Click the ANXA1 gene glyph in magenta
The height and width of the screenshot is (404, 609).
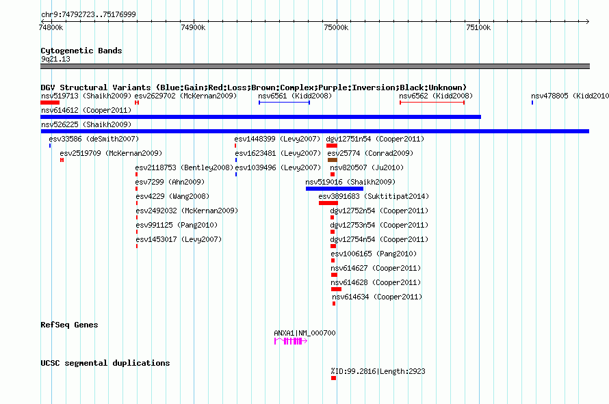(x=291, y=341)
